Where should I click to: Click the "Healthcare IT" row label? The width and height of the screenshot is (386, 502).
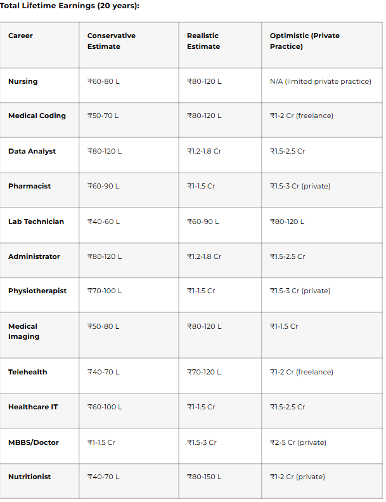pyautogui.click(x=33, y=407)
